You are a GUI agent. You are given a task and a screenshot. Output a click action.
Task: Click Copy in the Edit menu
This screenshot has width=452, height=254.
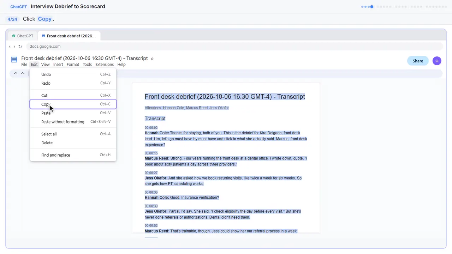(73, 104)
